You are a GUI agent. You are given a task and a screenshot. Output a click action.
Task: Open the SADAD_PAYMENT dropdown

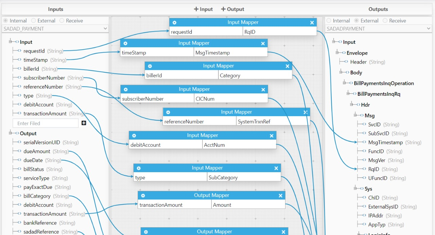tap(55, 29)
